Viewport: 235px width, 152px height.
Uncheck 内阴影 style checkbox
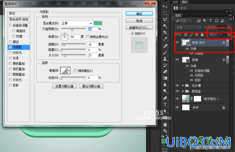10,47
